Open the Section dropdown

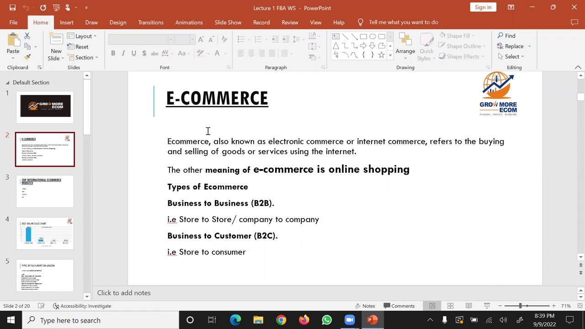point(83,58)
